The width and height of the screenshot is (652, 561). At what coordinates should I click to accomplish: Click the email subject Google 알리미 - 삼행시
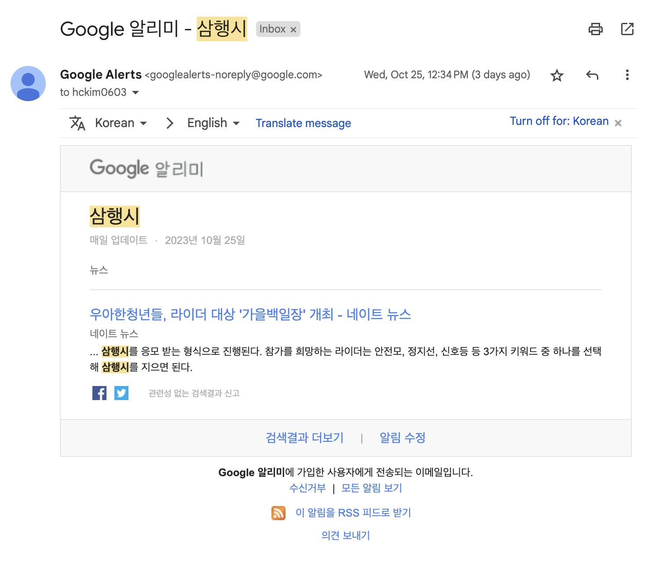coord(154,29)
